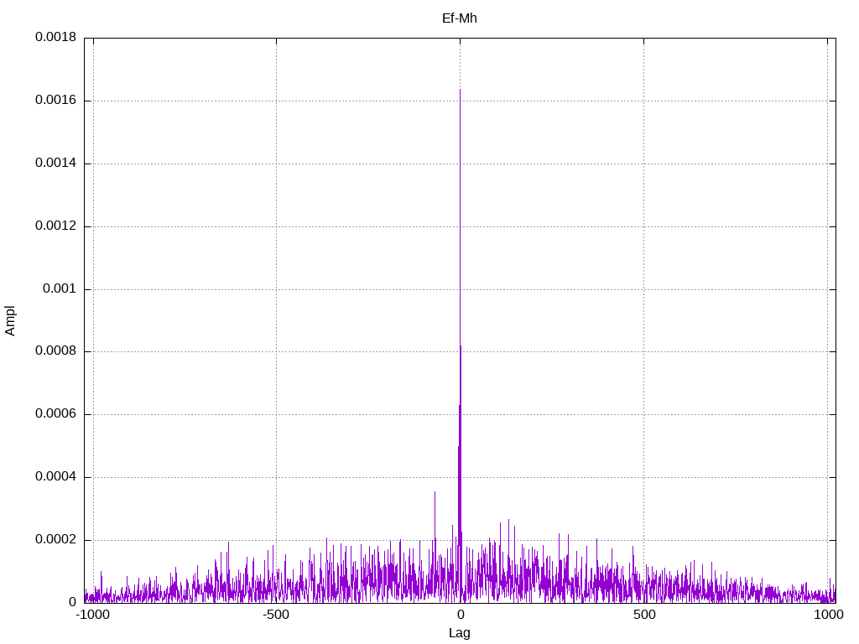Click the 0.0008 y-axis tick label
The image size is (859, 644).
coord(56,351)
